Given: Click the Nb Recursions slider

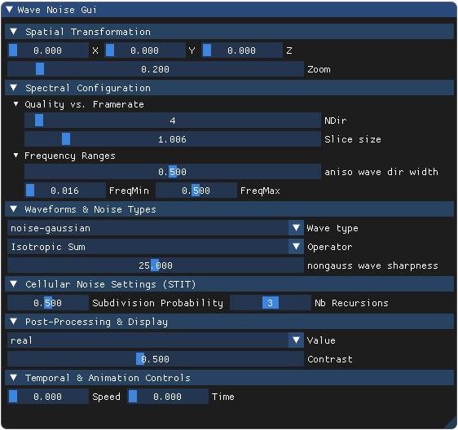Looking at the screenshot, I should pyautogui.click(x=271, y=303).
